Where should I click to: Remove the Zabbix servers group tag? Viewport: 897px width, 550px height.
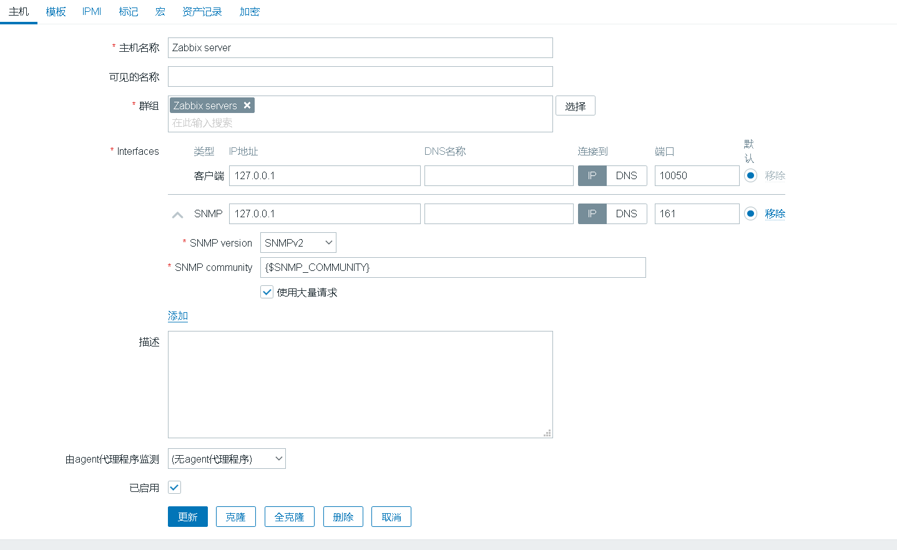point(247,106)
